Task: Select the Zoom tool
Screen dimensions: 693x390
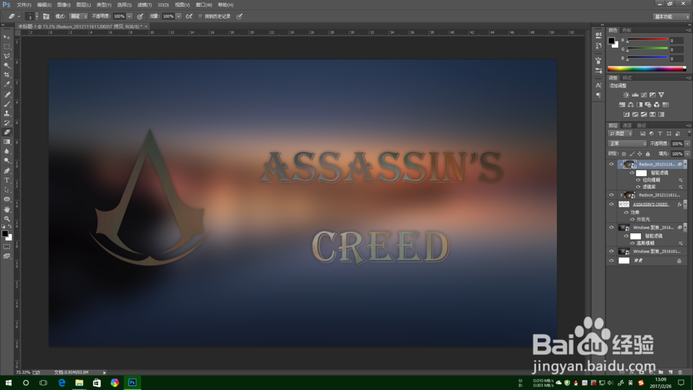Action: 7,219
